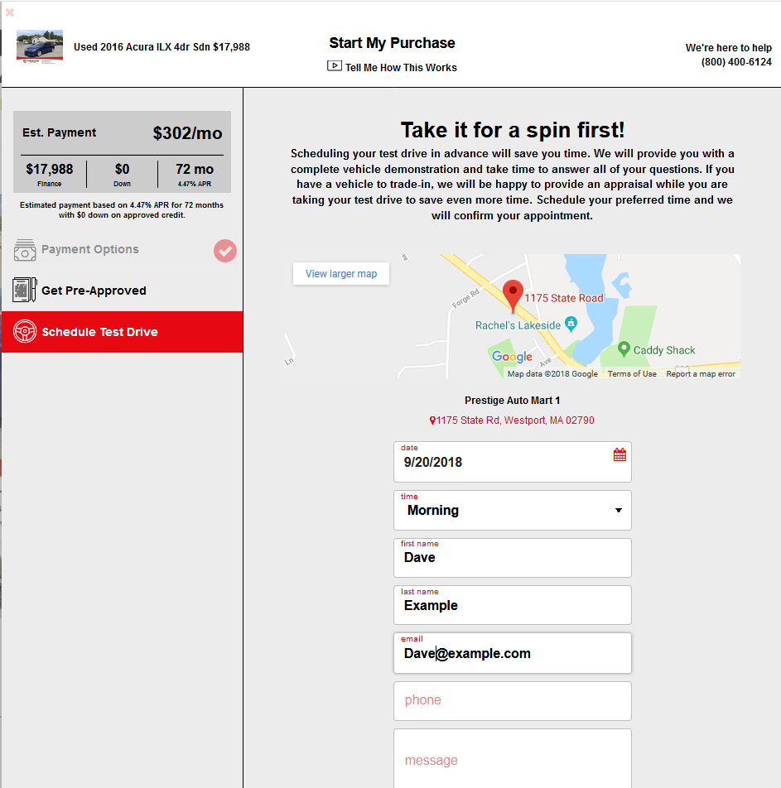Click the 72 mo term value
Image resolution: width=781 pixels, height=788 pixels.
coord(195,169)
